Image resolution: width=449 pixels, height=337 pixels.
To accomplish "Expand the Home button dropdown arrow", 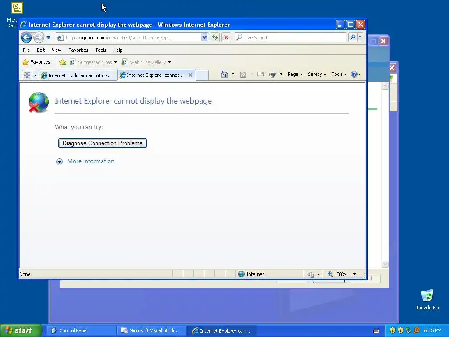I will coord(233,74).
